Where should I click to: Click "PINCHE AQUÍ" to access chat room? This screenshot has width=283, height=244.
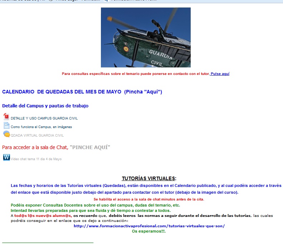click(x=90, y=147)
